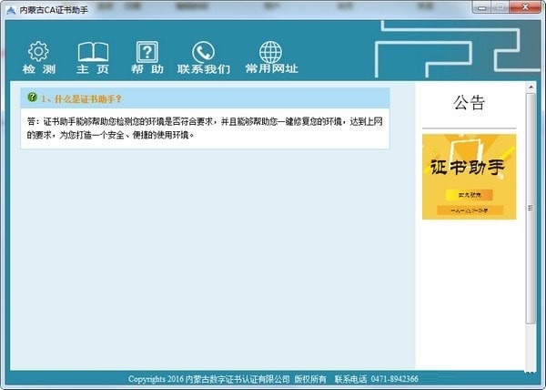
Task: Open the orange 证书助手 banner image
Action: coord(469,177)
